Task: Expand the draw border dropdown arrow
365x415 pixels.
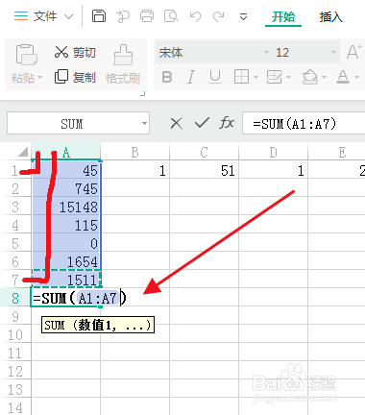Action: 289,77
